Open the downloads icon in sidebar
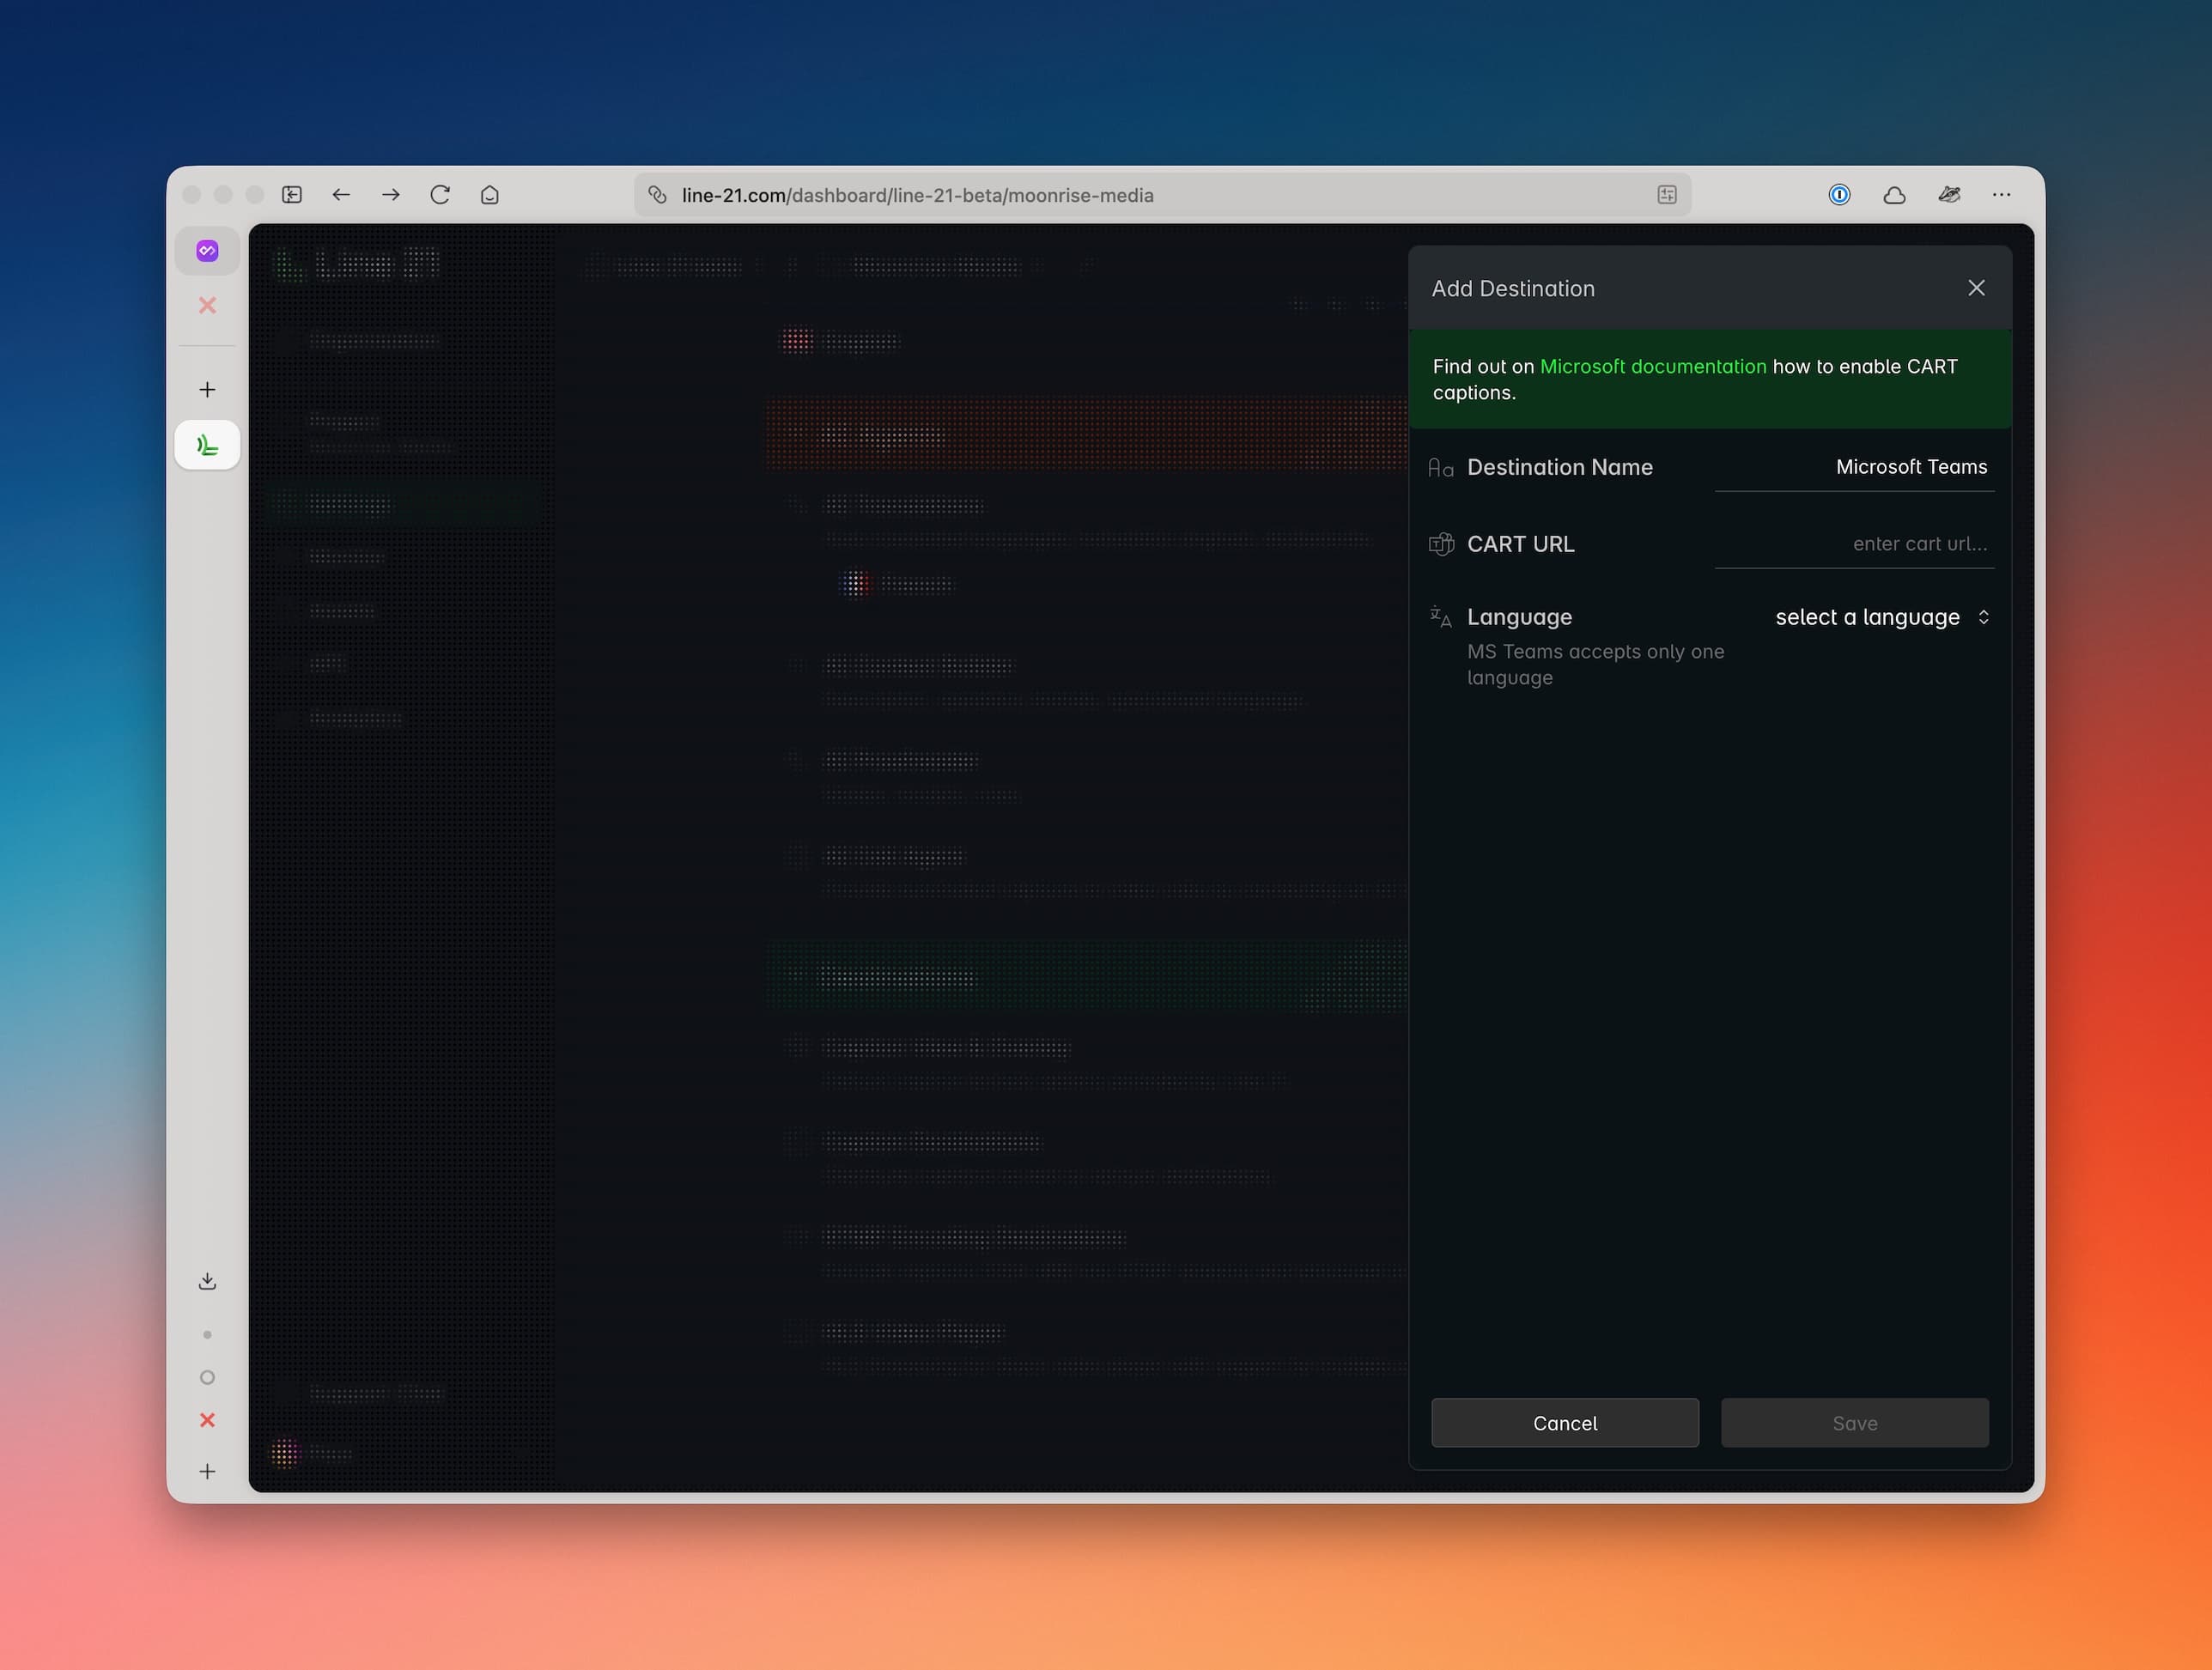This screenshot has width=2212, height=1670. (x=207, y=1281)
